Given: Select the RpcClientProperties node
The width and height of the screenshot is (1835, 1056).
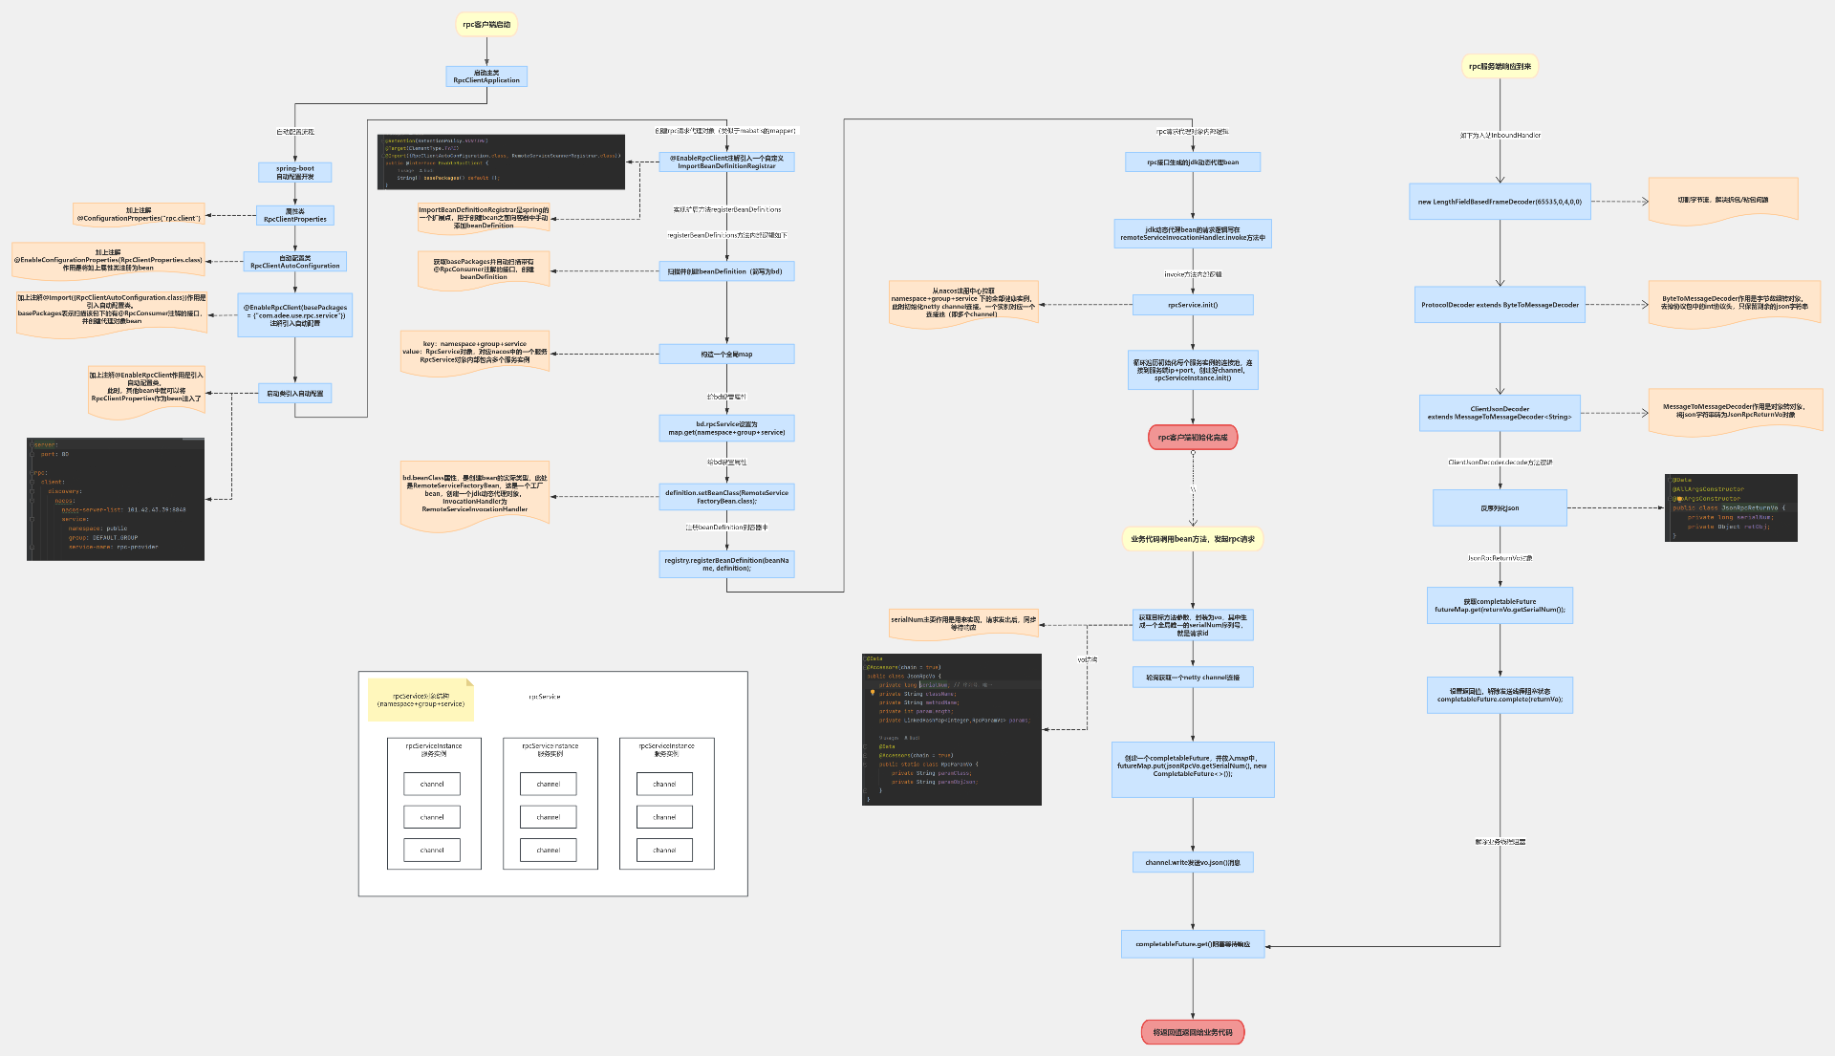Looking at the screenshot, I should coord(295,215).
